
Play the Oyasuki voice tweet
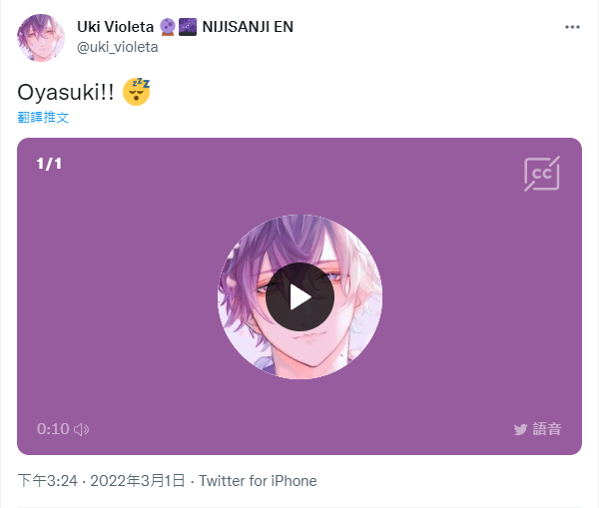coord(299,296)
